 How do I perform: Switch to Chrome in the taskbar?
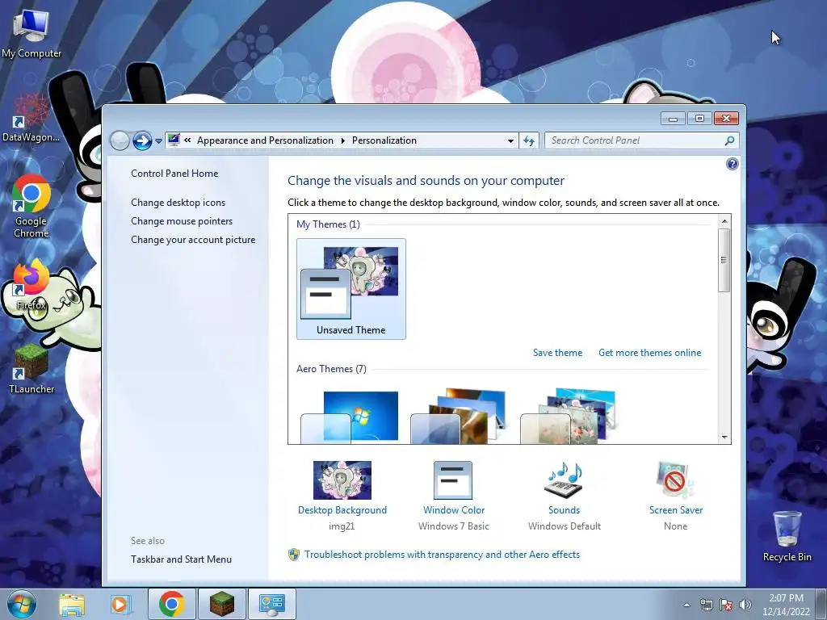coord(171,604)
